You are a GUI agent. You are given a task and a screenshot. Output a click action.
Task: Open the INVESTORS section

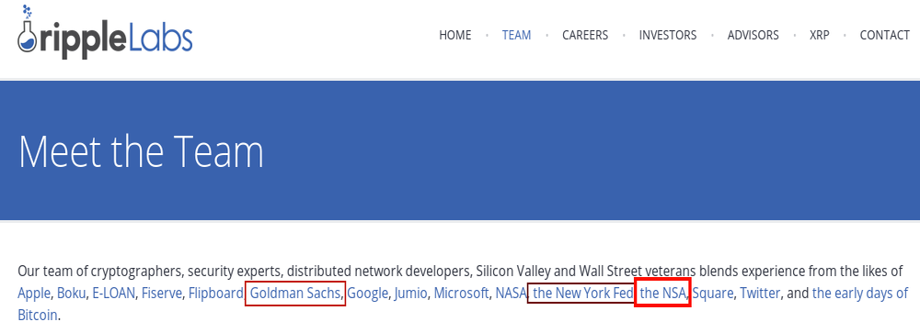coord(668,35)
